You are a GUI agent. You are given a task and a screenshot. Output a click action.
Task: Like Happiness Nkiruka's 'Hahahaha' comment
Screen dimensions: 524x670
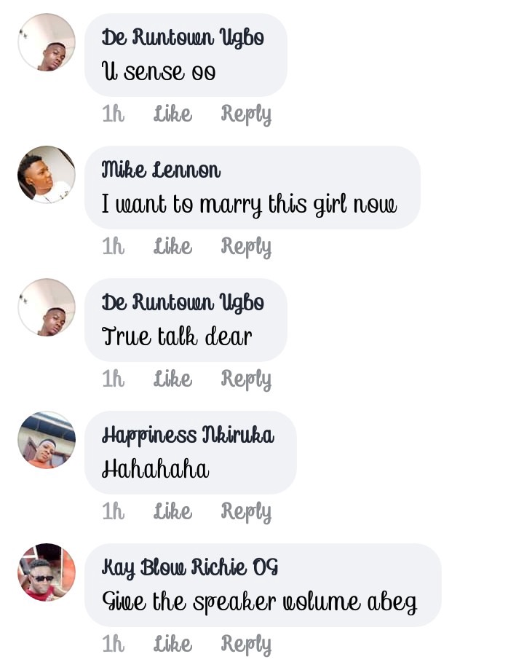(x=172, y=511)
